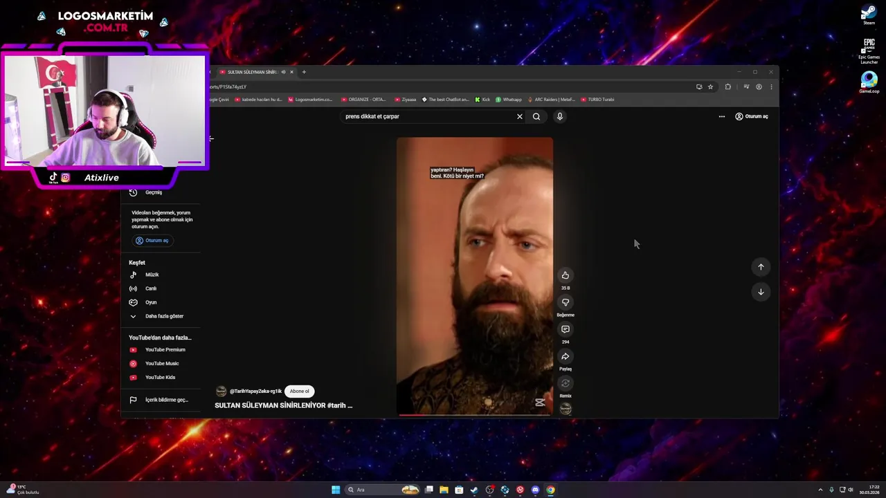Viewport: 886px width, 498px height.
Task: Like the Short with thumbs up icon
Action: coord(566,275)
